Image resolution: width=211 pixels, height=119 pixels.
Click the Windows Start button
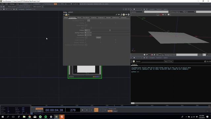2,117
